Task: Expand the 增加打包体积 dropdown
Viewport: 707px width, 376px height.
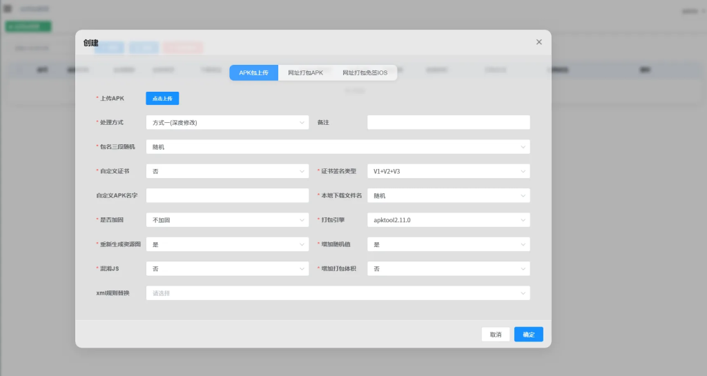Action: (448, 268)
